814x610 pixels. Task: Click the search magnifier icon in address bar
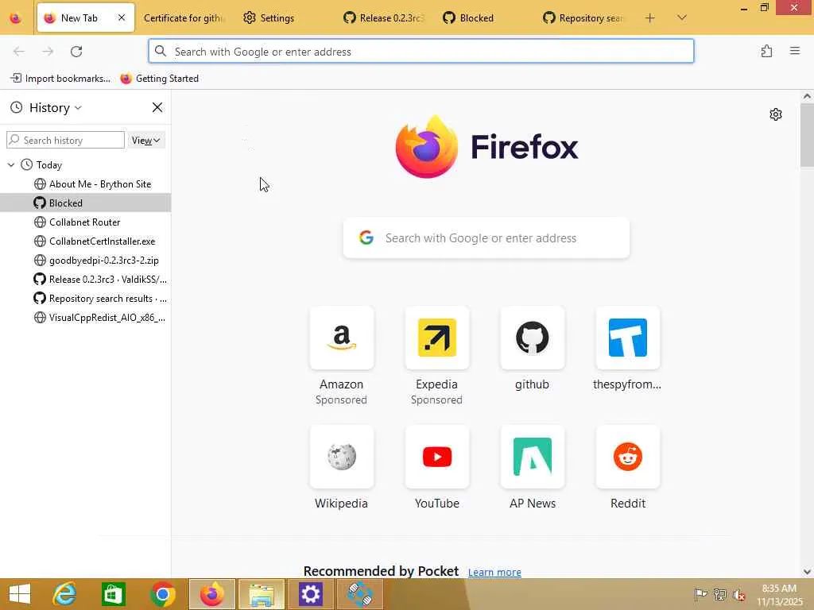(x=161, y=52)
